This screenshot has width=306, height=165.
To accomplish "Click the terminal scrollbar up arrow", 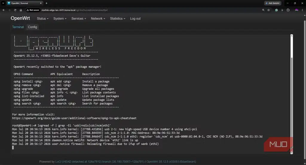I will [x=292, y=36].
